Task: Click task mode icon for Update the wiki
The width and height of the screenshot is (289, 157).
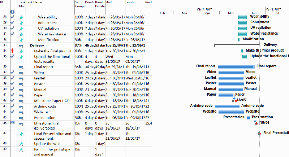Action: 21,144
